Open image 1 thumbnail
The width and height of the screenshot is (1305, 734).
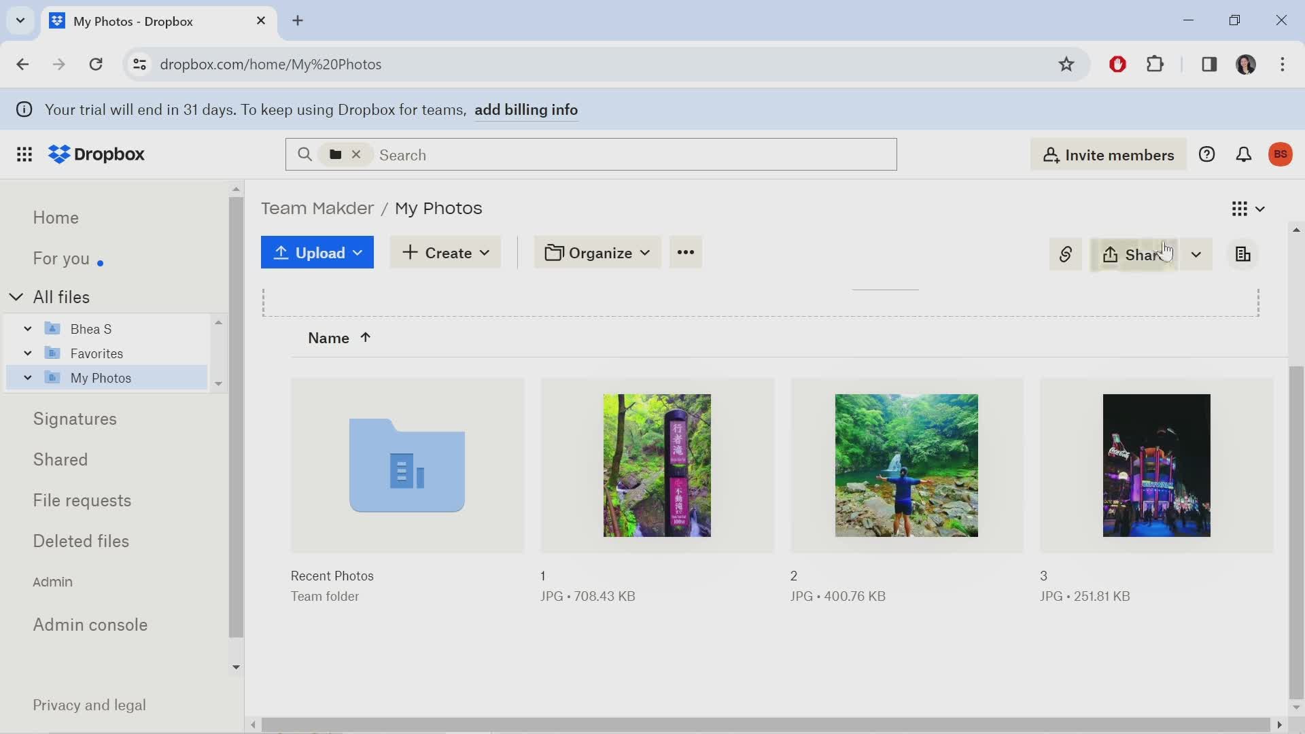pyautogui.click(x=657, y=466)
